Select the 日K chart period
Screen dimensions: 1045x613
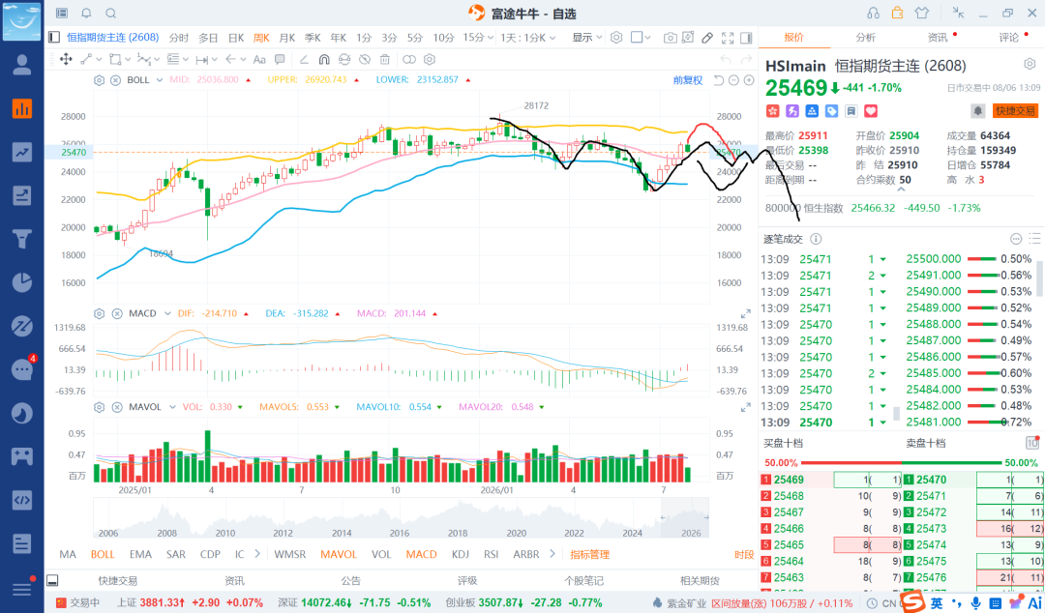point(236,38)
